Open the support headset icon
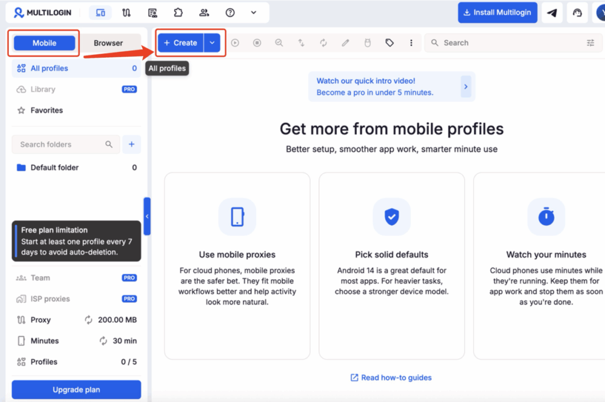Screen dimensions: 605x402 point(577,12)
